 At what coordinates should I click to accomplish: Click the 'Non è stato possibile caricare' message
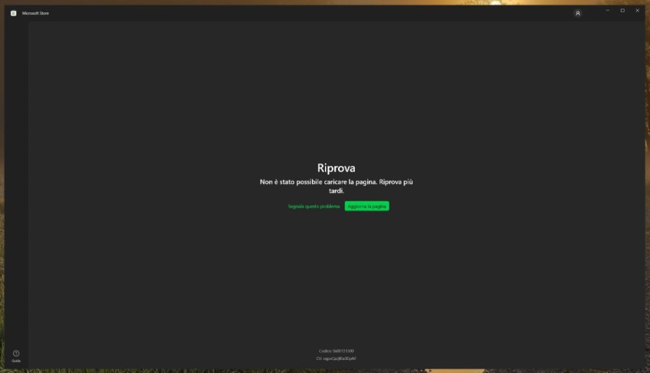pos(336,186)
